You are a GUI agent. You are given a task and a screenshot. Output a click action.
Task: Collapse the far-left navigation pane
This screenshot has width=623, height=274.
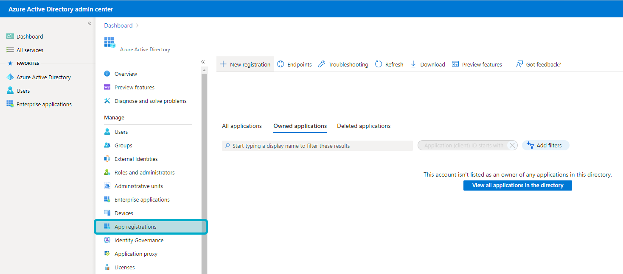coord(90,23)
